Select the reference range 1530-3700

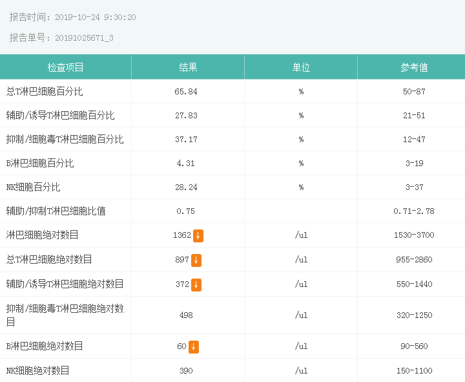click(414, 235)
